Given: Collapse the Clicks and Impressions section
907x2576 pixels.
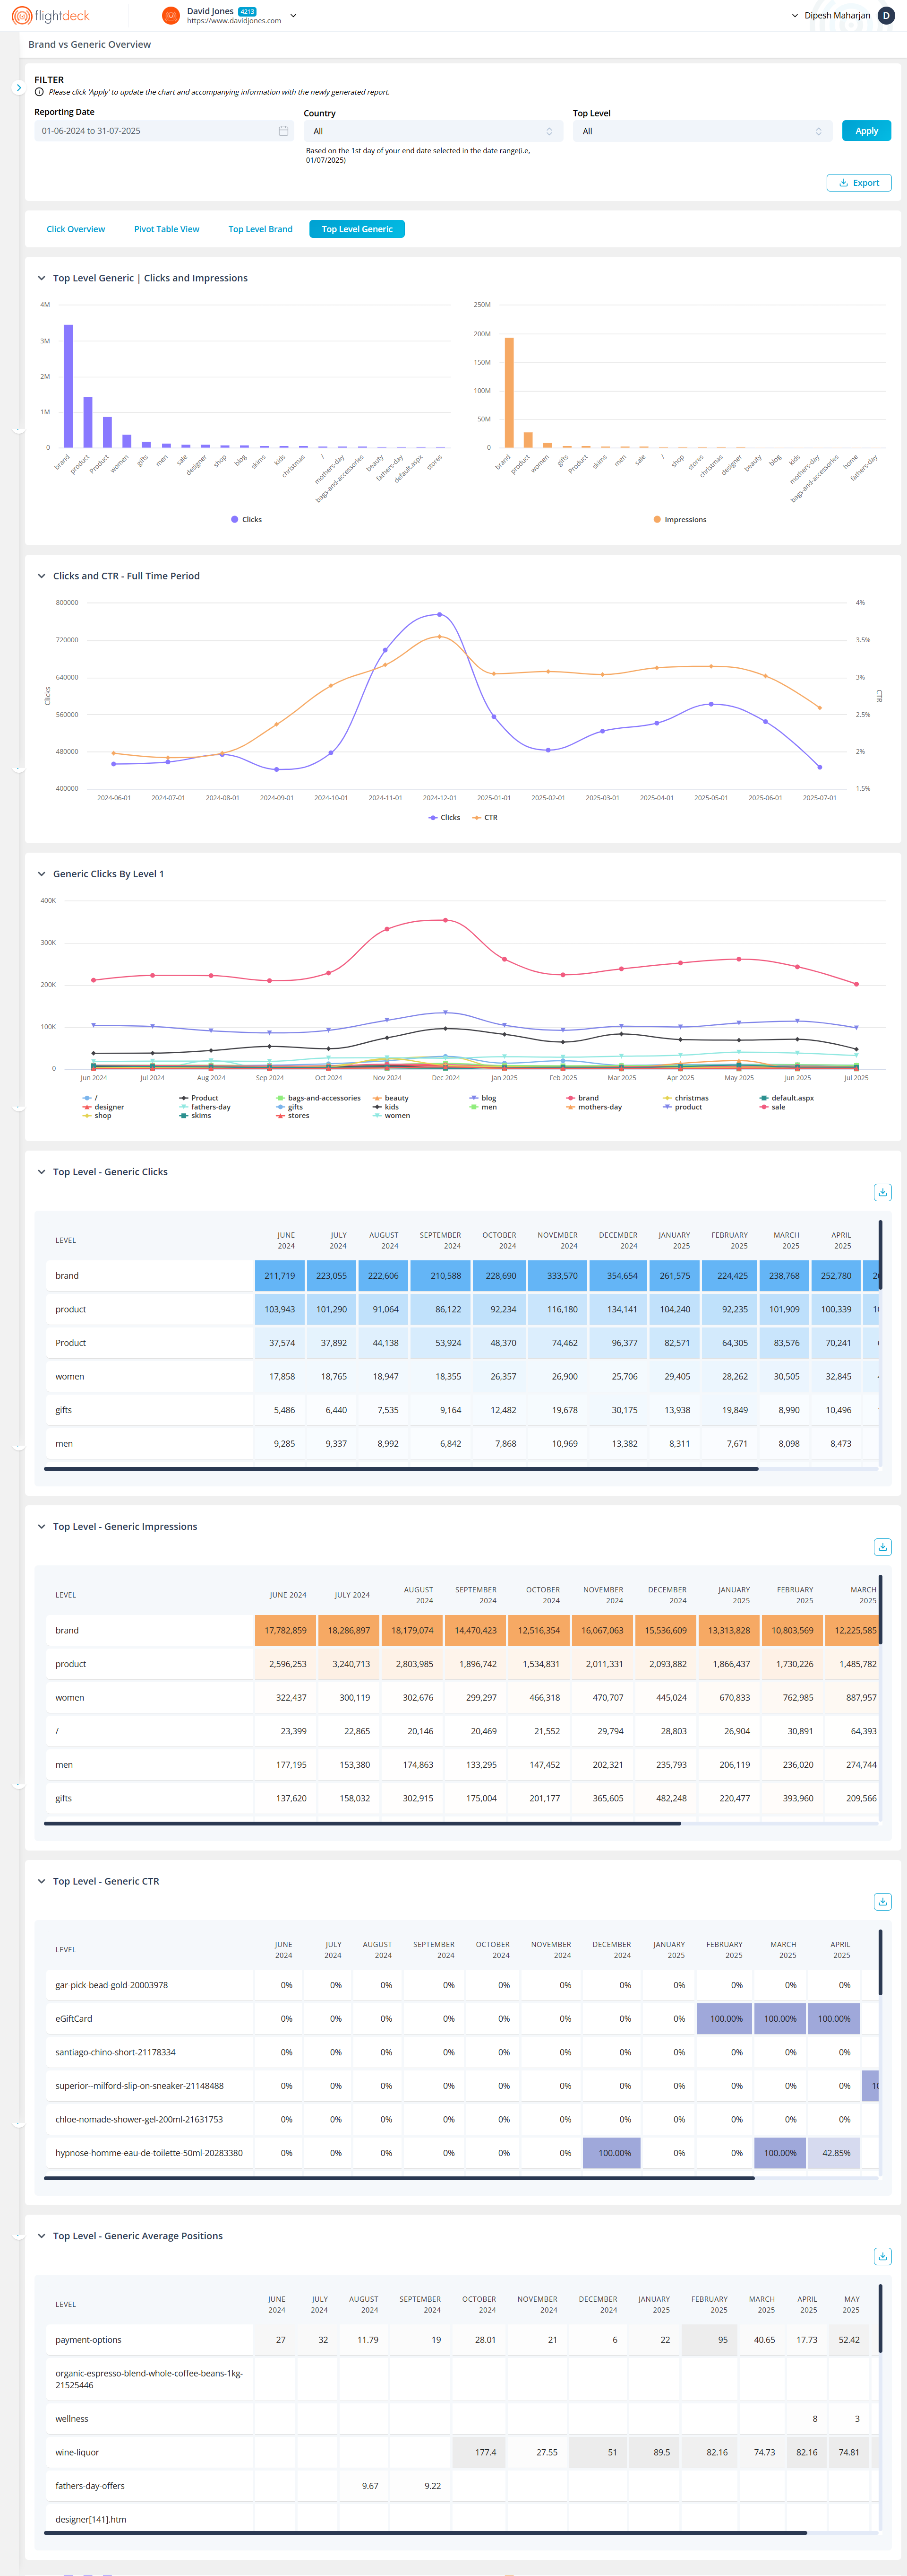Looking at the screenshot, I should tap(41, 278).
